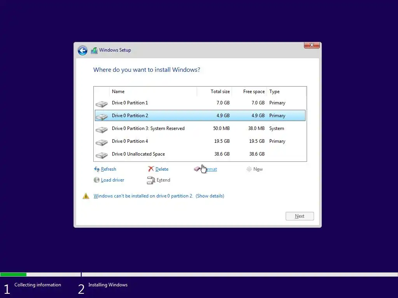Image resolution: width=398 pixels, height=298 pixels.
Task: Open the install warning message link
Action: click(143, 196)
